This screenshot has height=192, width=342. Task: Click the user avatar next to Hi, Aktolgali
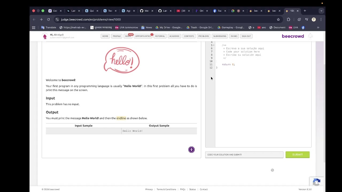click(45, 36)
